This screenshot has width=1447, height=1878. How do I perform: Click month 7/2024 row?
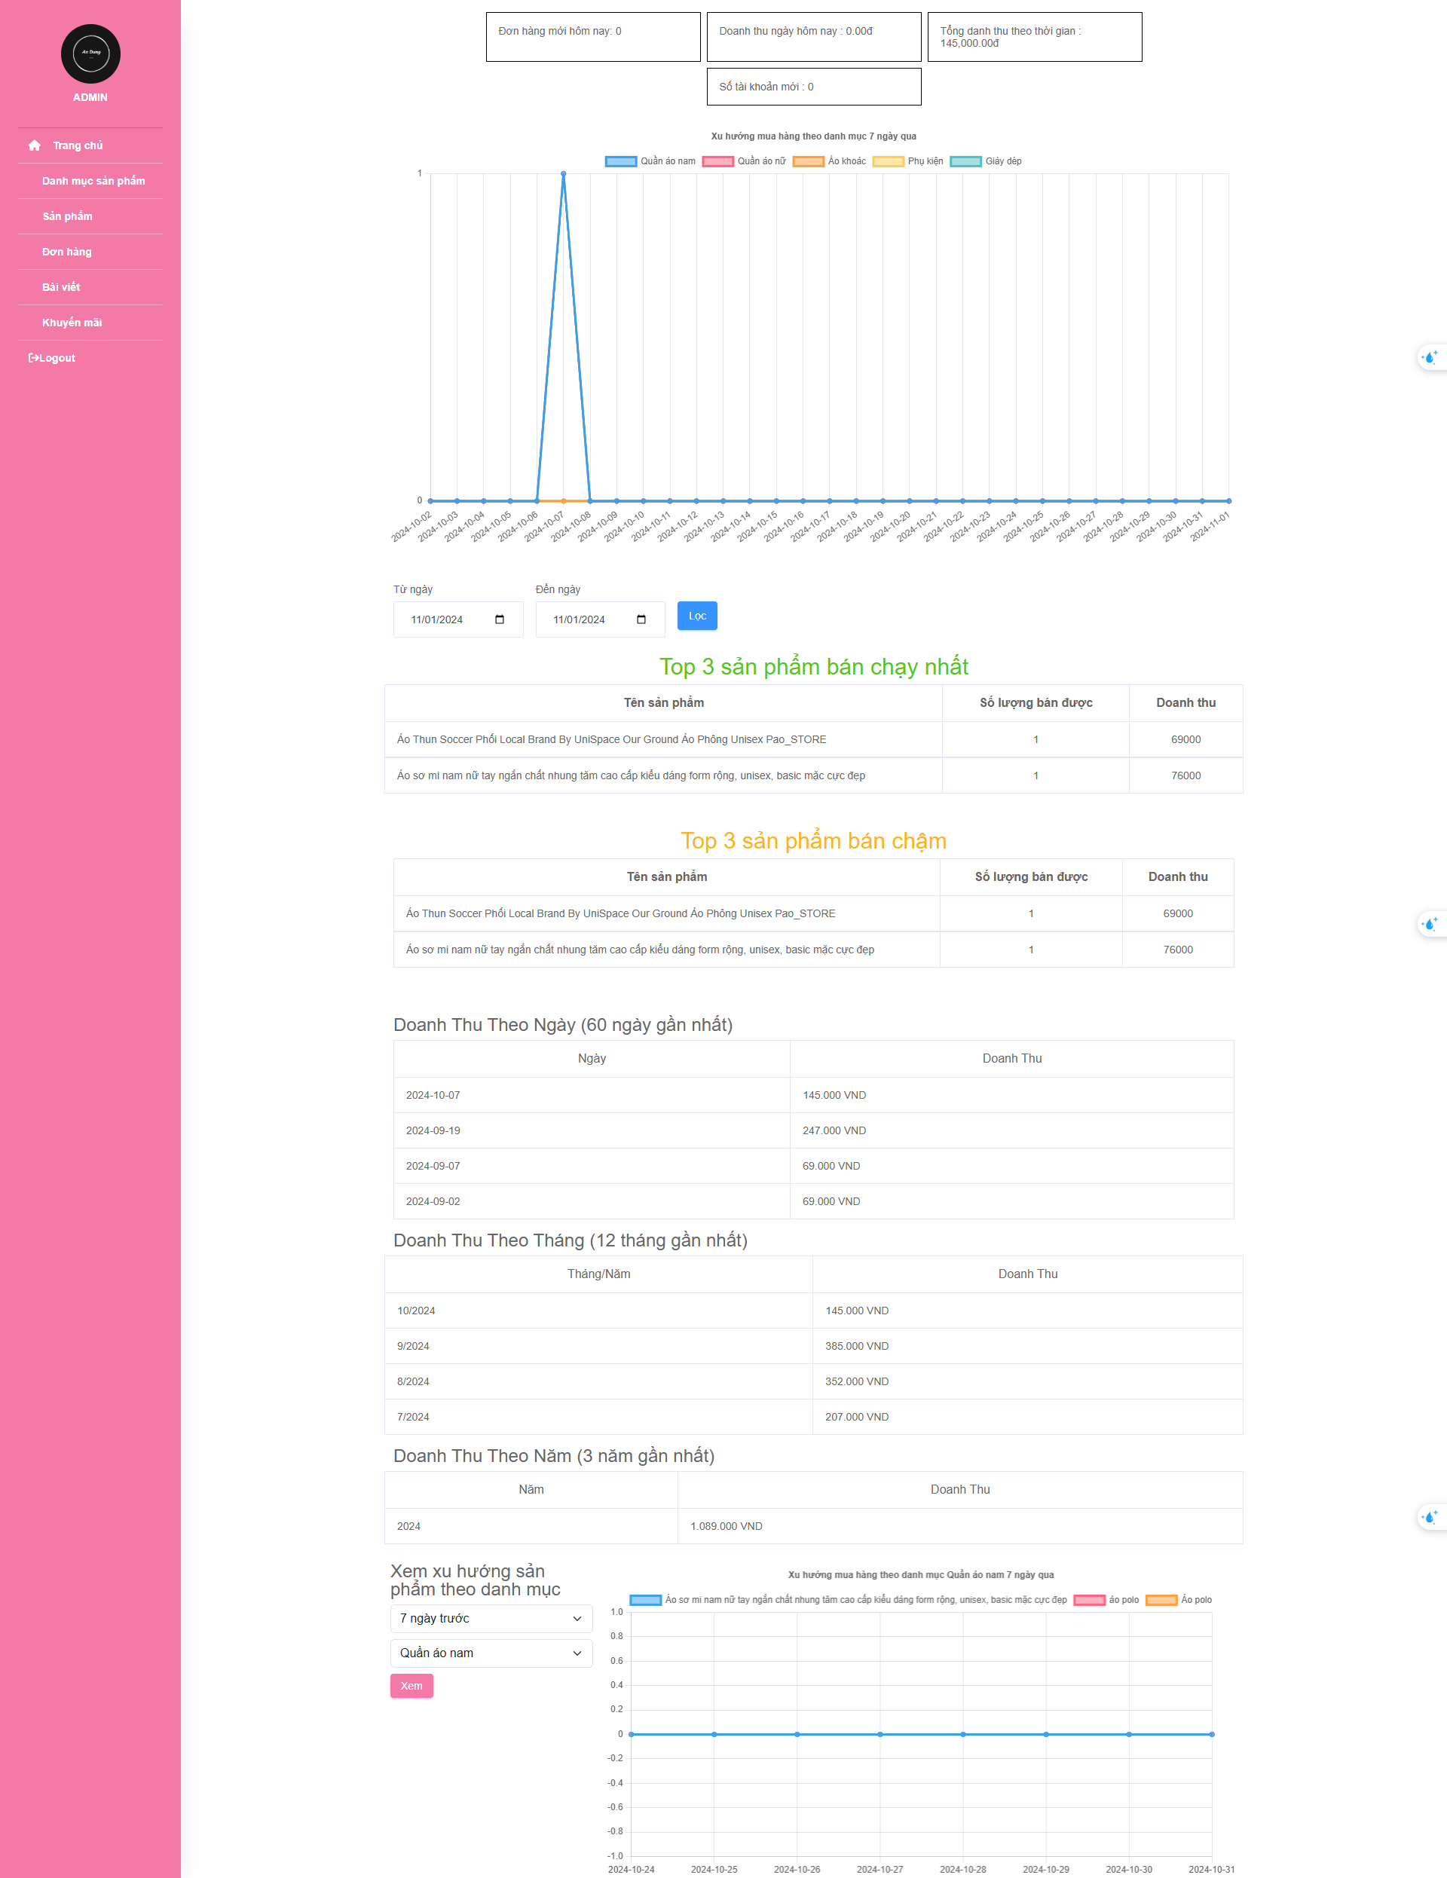pyautogui.click(x=813, y=1416)
